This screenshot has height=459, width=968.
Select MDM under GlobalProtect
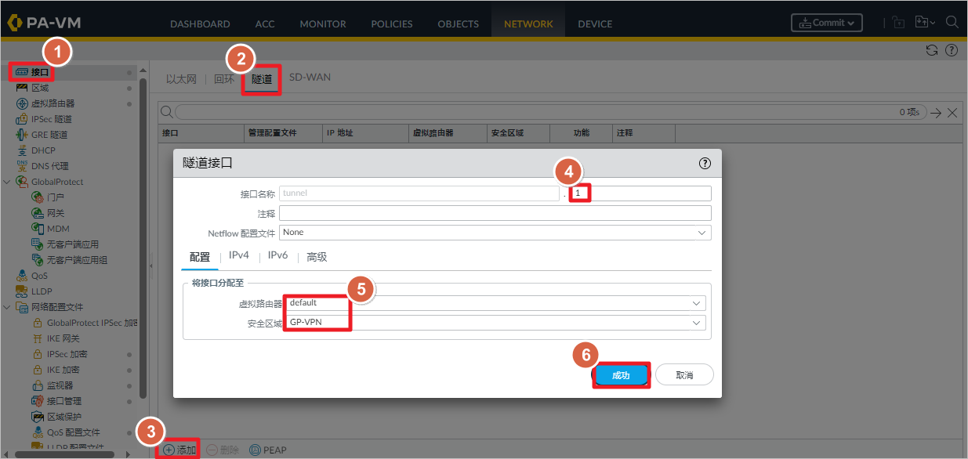click(58, 229)
